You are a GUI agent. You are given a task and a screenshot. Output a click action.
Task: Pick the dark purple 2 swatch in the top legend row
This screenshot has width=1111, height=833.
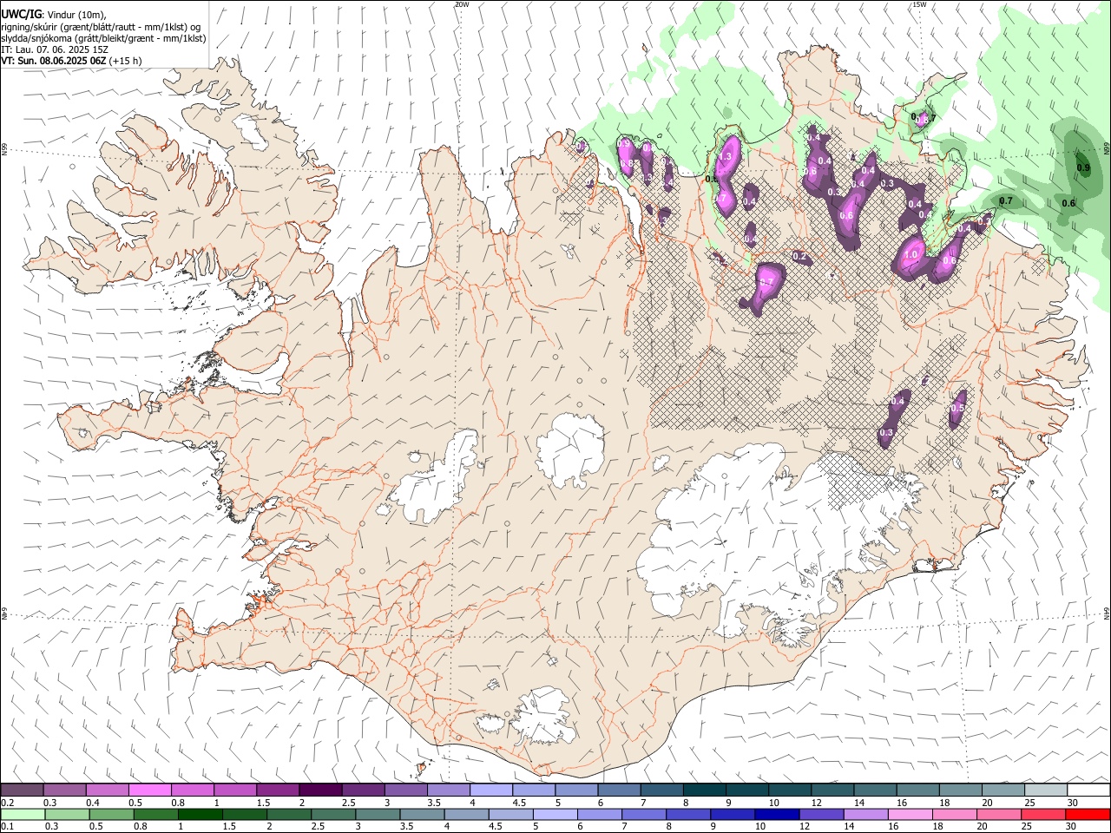[x=320, y=790]
